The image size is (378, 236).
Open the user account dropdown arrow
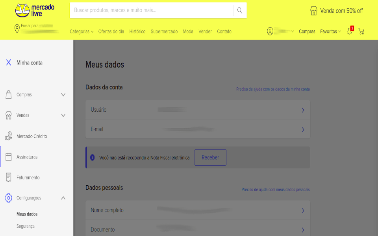[293, 31]
